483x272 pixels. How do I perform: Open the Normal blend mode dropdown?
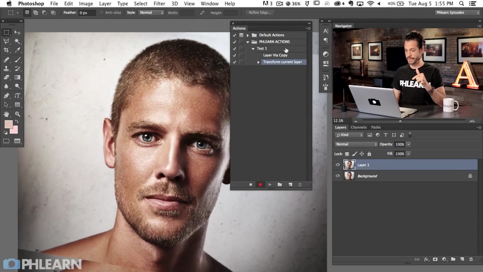pyautogui.click(x=356, y=144)
